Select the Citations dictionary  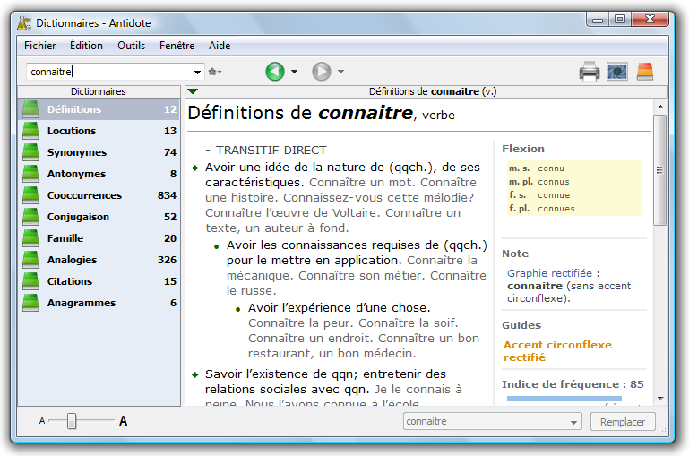(99, 281)
